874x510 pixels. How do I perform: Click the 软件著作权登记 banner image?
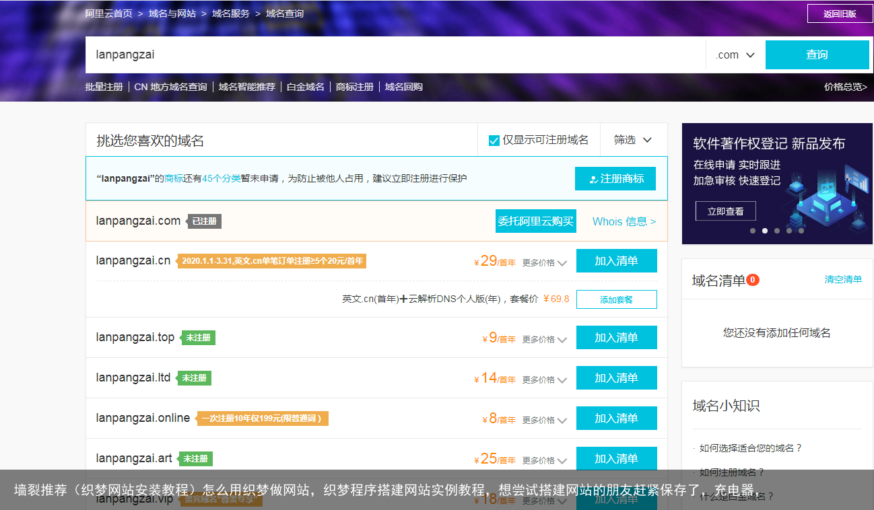point(777,184)
